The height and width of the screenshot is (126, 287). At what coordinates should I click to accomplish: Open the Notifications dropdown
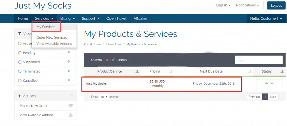(x=247, y=5)
